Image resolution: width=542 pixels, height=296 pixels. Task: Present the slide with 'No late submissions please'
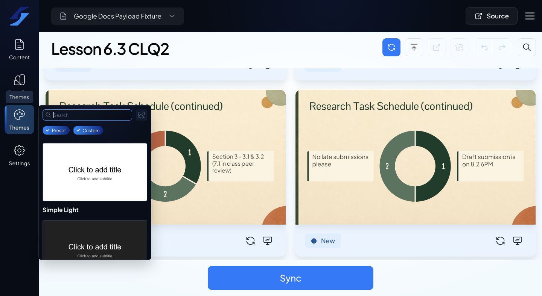[518, 241]
